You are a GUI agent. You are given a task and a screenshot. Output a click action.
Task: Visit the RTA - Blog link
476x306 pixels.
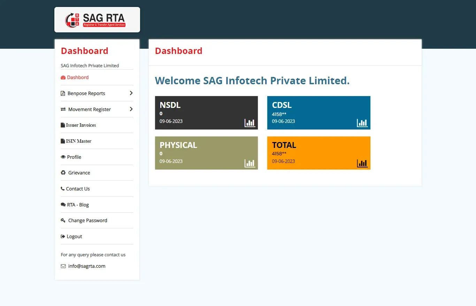[78, 205]
